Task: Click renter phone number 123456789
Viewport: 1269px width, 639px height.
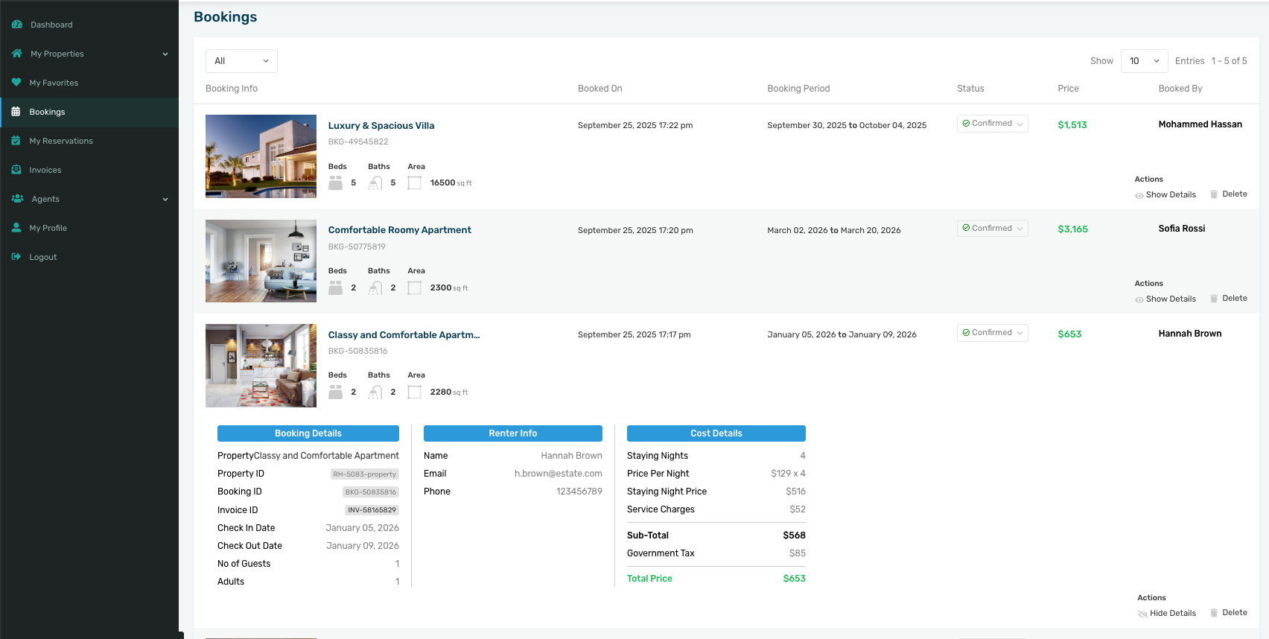Action: coord(579,492)
